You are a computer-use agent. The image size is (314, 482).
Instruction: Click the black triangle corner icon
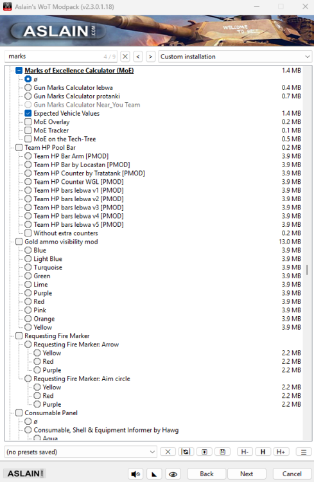coord(154,474)
